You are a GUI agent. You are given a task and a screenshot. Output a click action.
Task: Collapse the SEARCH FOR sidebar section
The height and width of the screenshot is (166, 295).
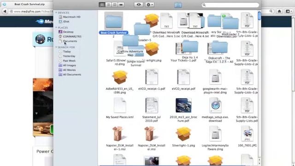(x=56, y=47)
